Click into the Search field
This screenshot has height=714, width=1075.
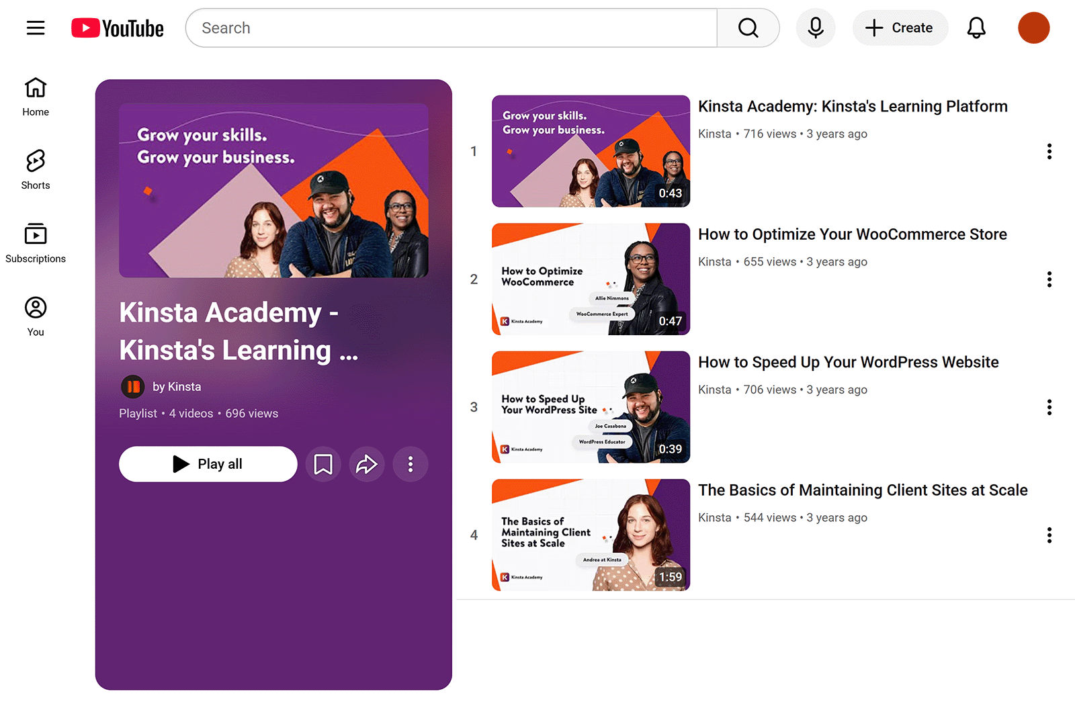point(451,28)
